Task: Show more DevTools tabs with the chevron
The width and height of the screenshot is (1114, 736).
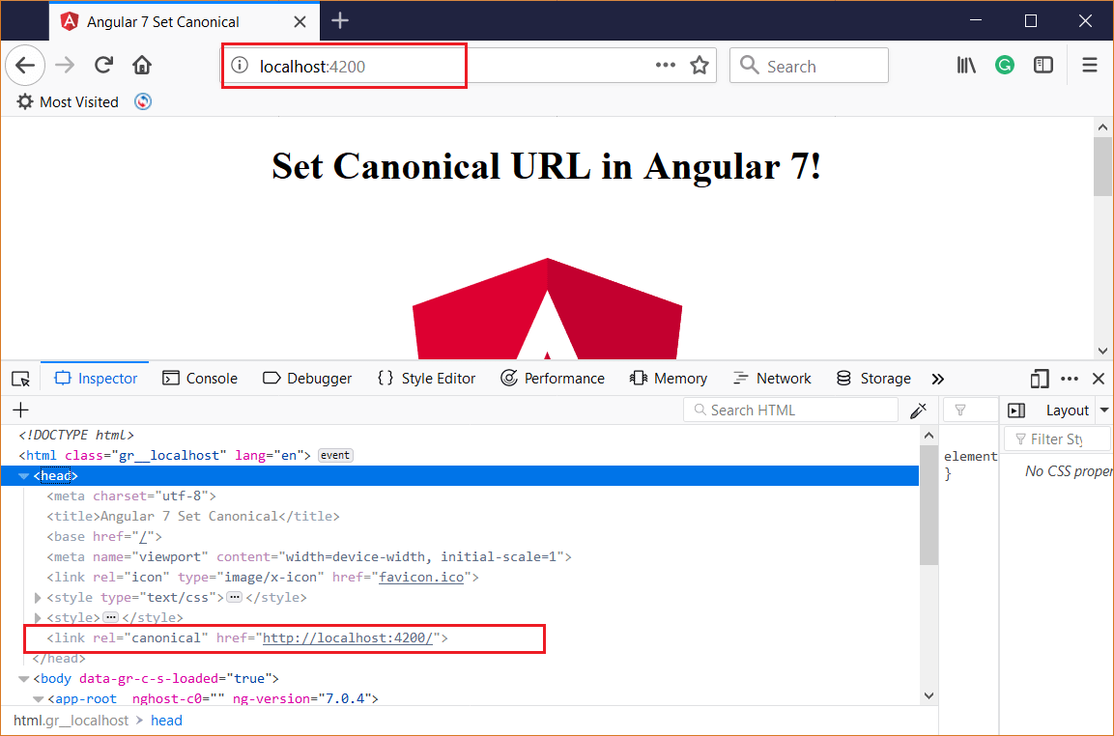Action: coord(938,379)
